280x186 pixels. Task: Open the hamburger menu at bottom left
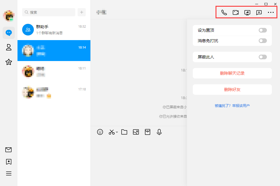pos(8,174)
